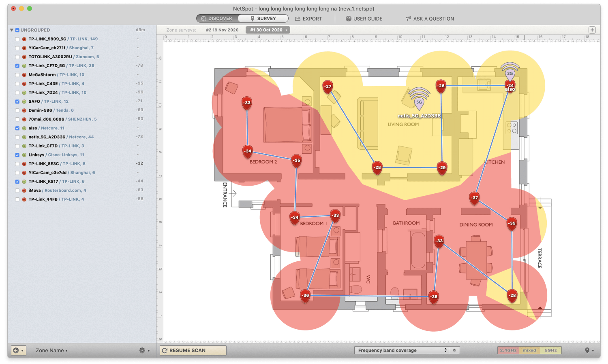Open the Export option
This screenshot has width=608, height=364.
pyautogui.click(x=308, y=19)
